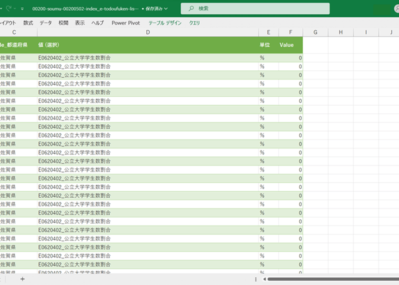Image resolution: width=399 pixels, height=285 pixels.
Task: Click the 単位 table header cell
Action: (269, 45)
